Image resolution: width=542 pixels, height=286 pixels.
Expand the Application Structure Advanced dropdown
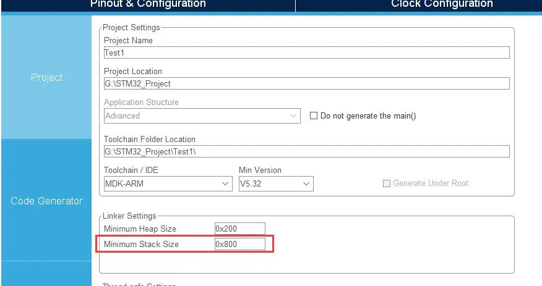pos(202,116)
